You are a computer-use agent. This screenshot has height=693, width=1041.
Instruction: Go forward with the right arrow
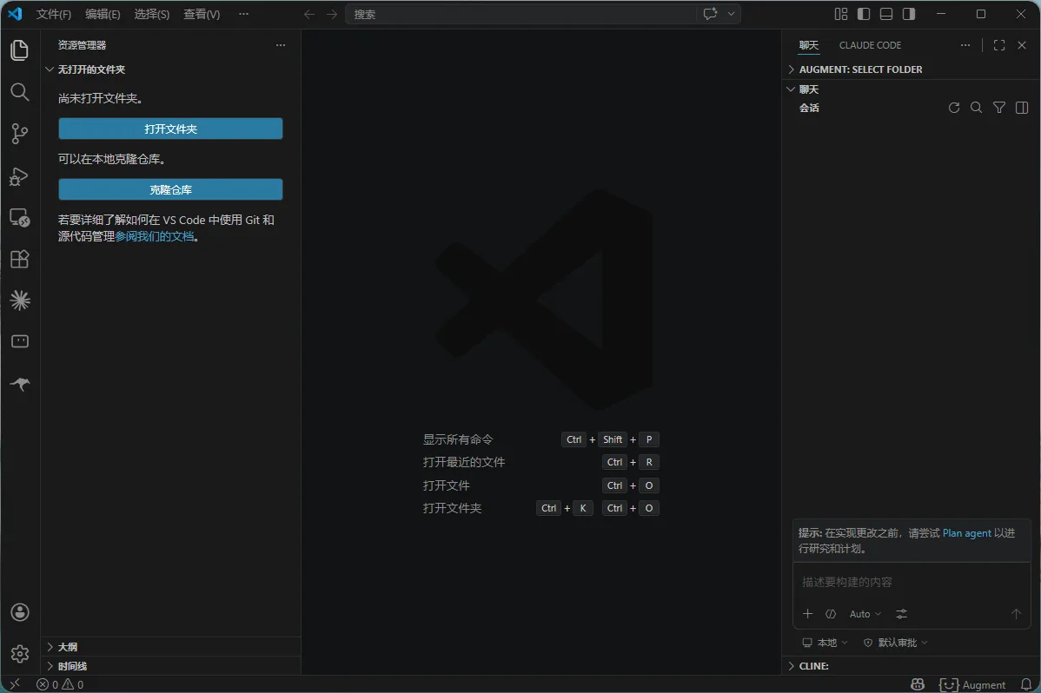(x=332, y=14)
